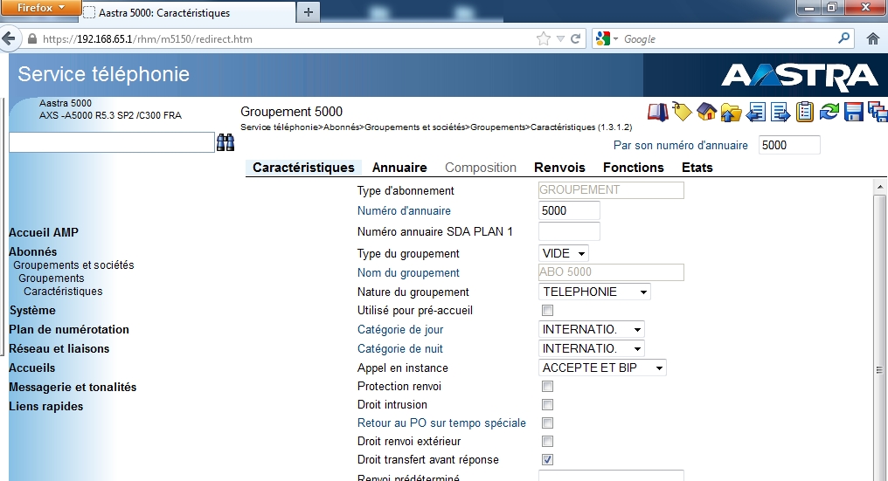The width and height of the screenshot is (888, 481).
Task: Click the Google search magnifier icon
Action: [x=843, y=38]
